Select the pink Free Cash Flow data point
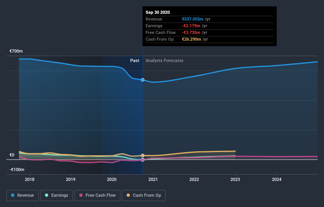 click(x=142, y=160)
